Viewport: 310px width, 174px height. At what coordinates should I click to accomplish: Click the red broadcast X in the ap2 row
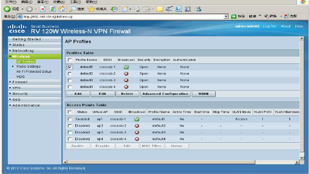[x=137, y=126]
